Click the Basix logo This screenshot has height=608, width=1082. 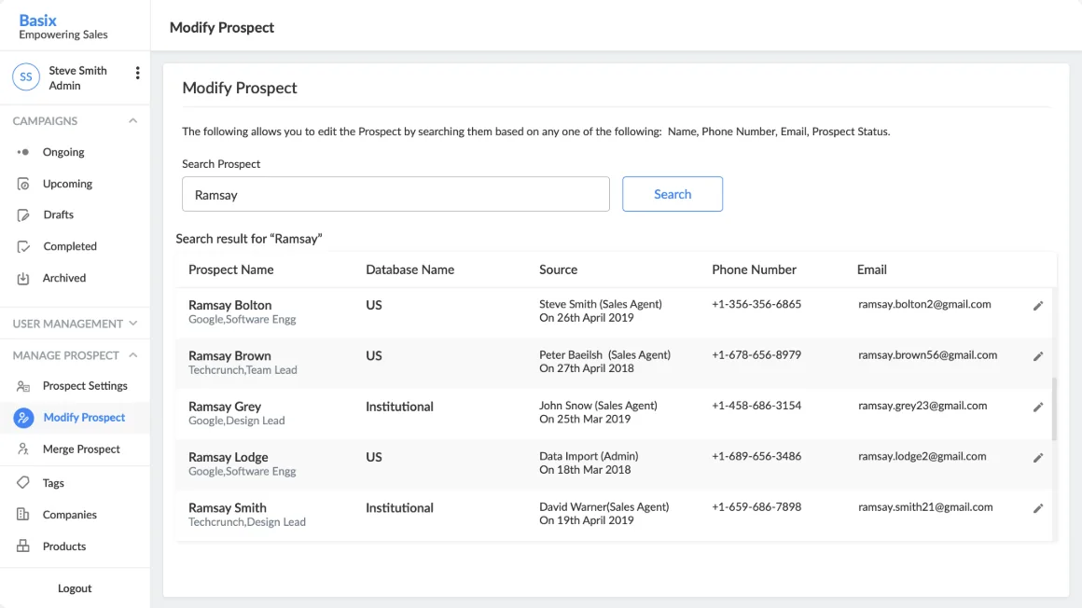[38, 21]
